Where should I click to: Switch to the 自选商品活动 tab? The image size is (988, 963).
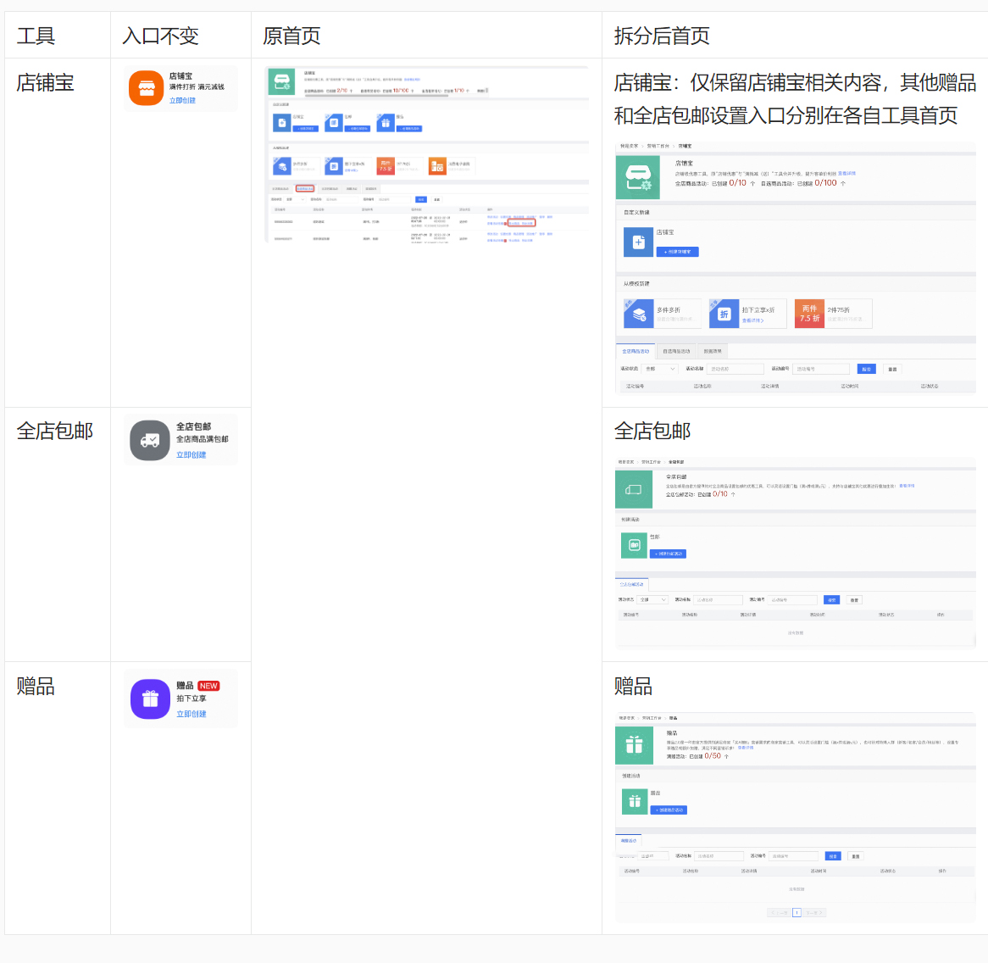[675, 350]
